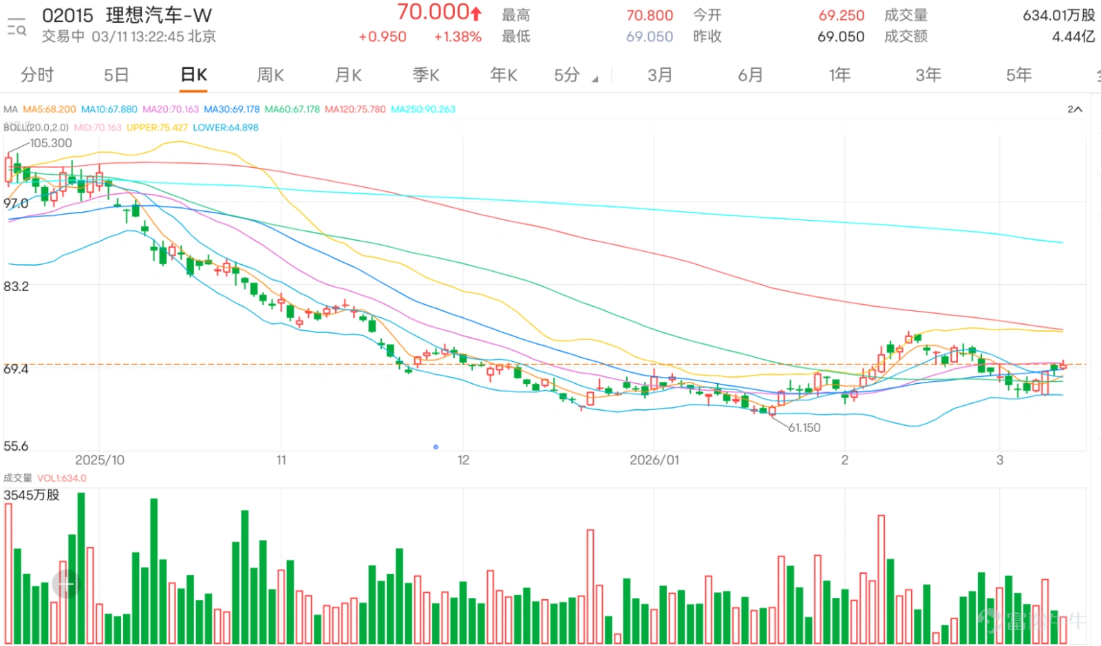Click the 97.0 price axis label
Screen dimensions: 1101x646
(16, 203)
